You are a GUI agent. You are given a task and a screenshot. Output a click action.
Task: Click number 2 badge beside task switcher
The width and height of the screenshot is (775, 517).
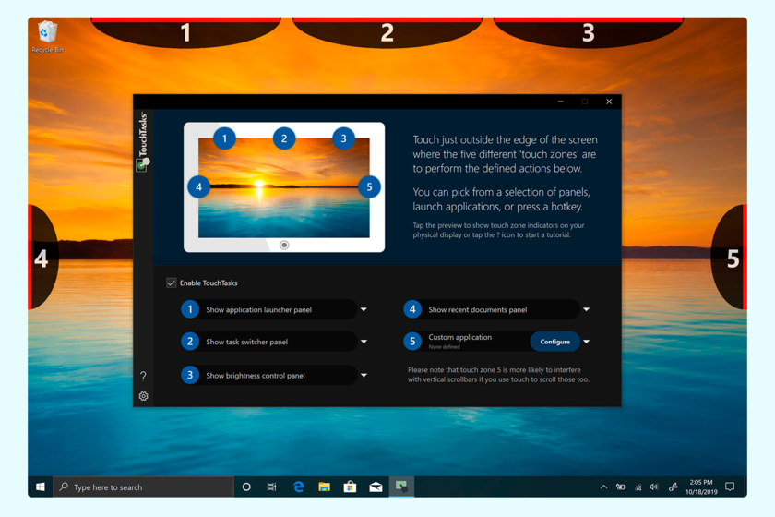(190, 342)
